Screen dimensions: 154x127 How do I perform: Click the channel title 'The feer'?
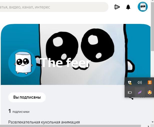click(x=66, y=63)
